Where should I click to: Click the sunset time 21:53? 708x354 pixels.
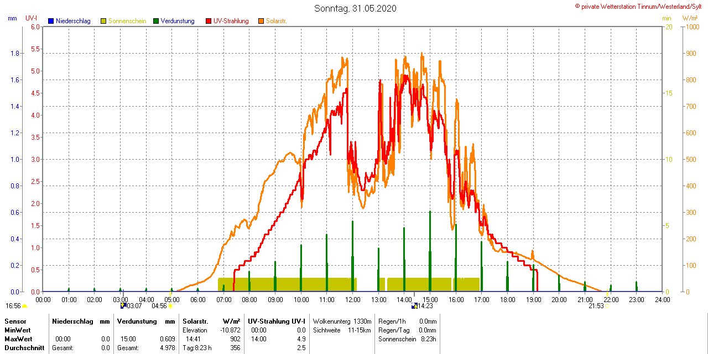coord(596,305)
